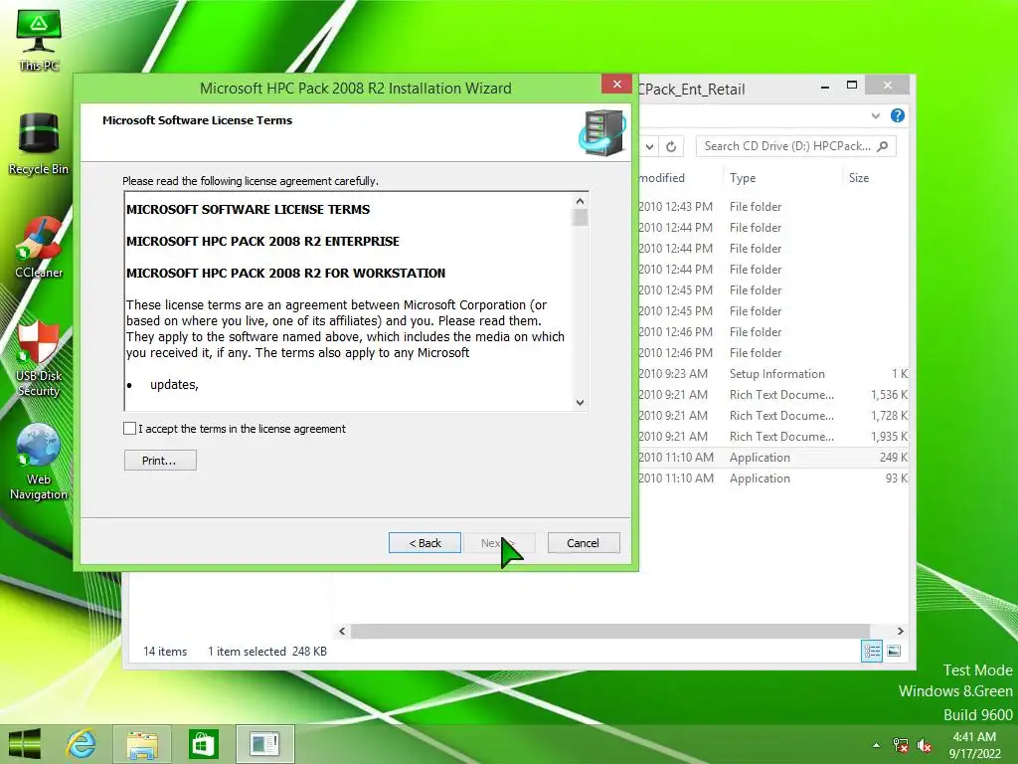Open the address bar history dropdown
Screen dimensions: 1018x764
649,146
